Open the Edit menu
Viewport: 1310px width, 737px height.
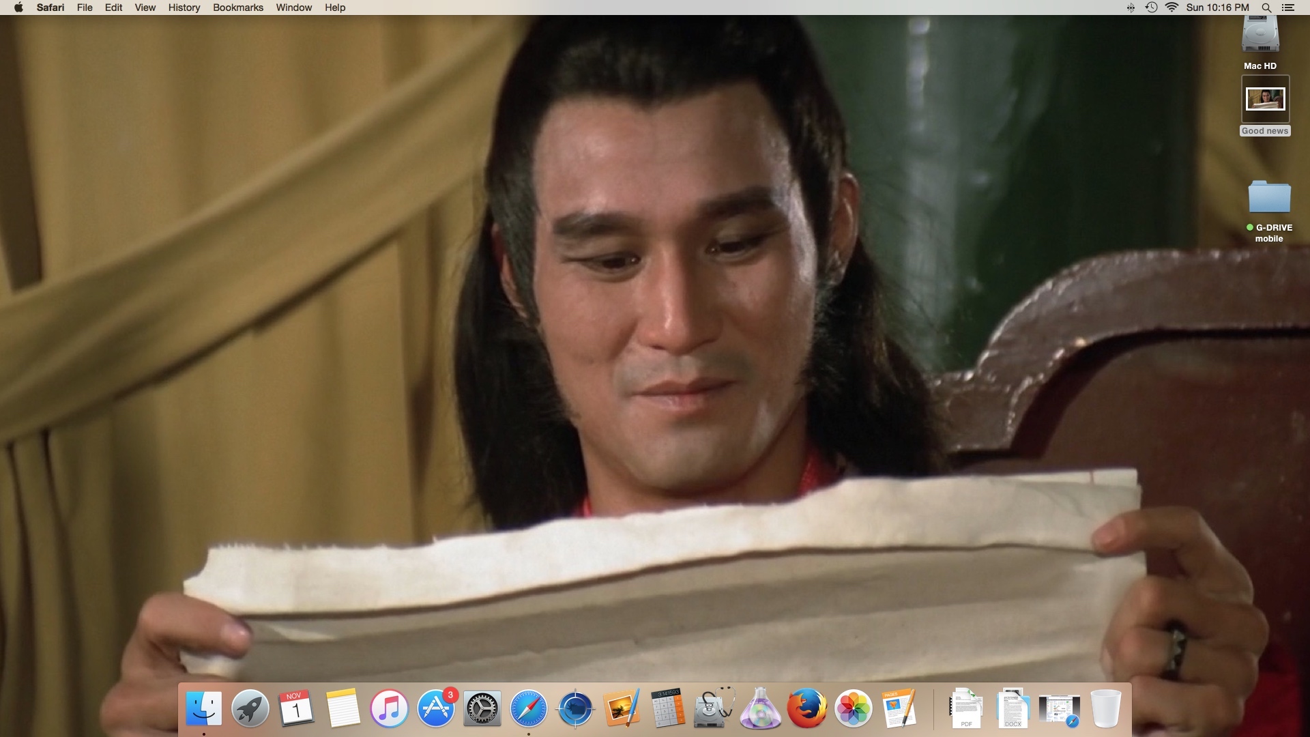113,8
